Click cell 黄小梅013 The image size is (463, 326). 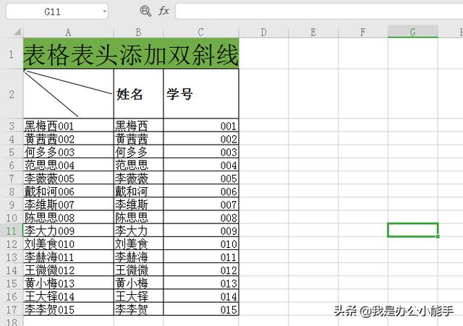[x=69, y=283]
